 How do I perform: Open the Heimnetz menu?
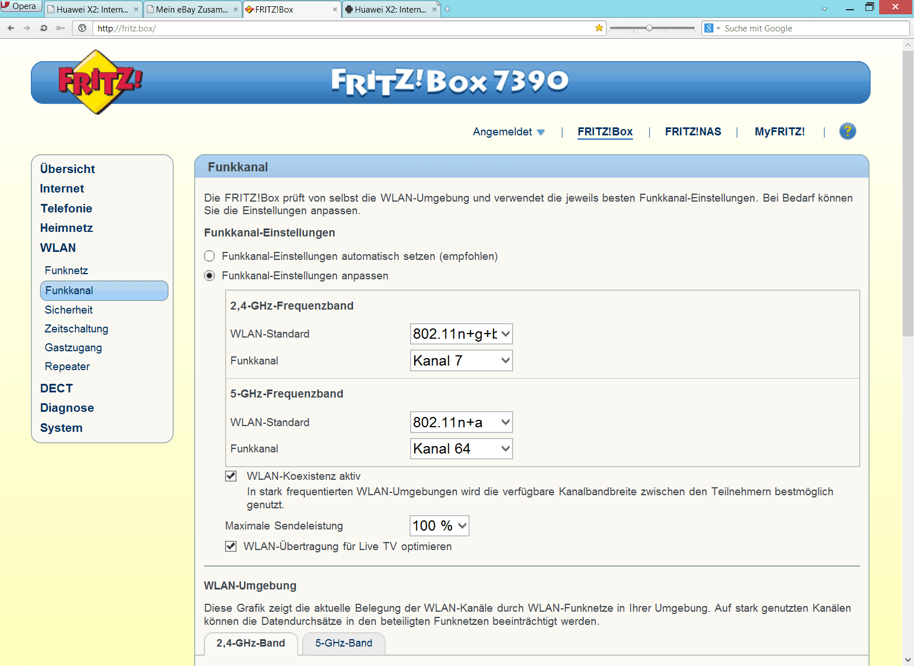pos(66,228)
